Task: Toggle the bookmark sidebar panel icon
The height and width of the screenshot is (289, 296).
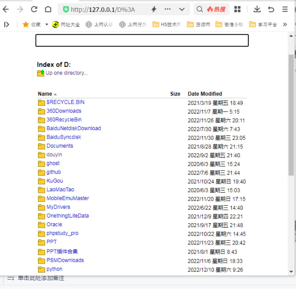Action: click(x=6, y=25)
